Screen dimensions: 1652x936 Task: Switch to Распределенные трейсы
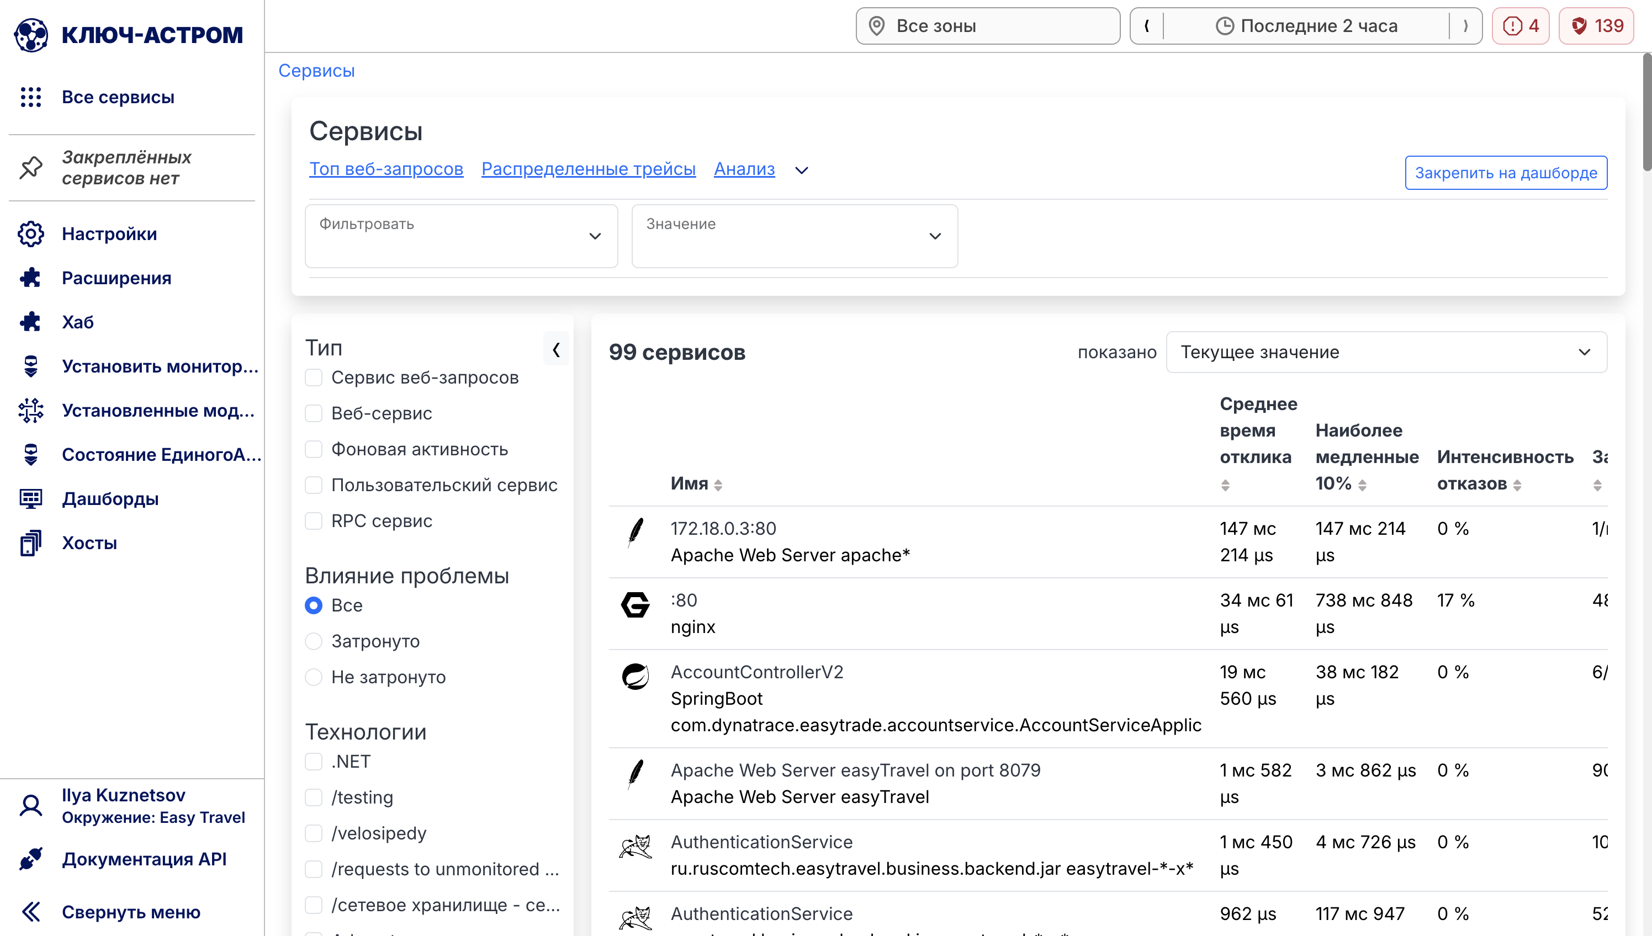(x=587, y=169)
